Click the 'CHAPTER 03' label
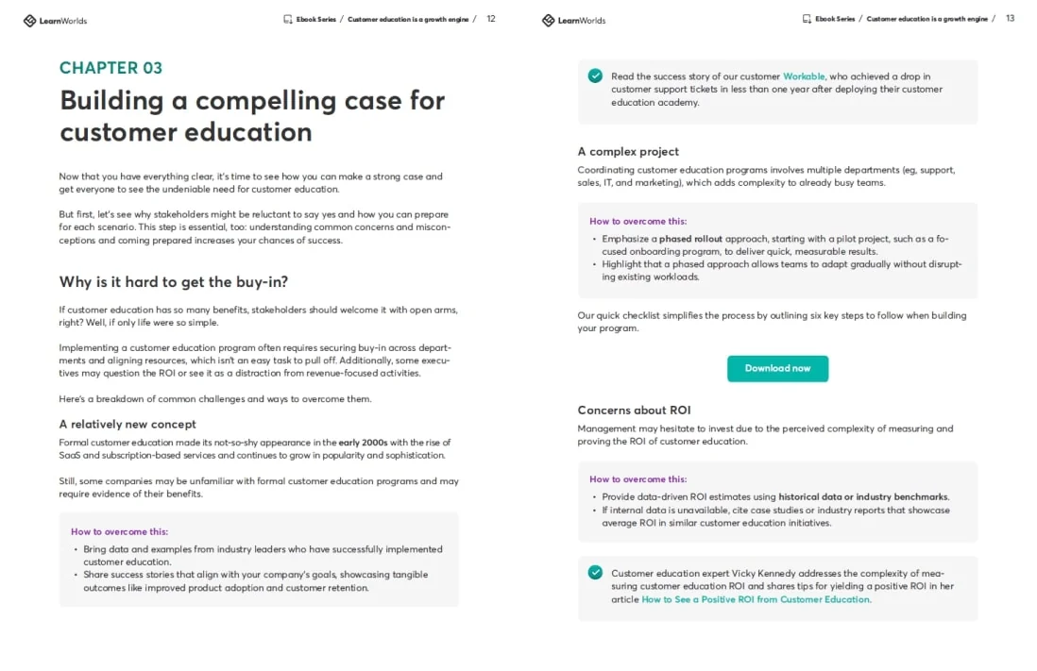This screenshot has width=1037, height=671. pos(110,68)
